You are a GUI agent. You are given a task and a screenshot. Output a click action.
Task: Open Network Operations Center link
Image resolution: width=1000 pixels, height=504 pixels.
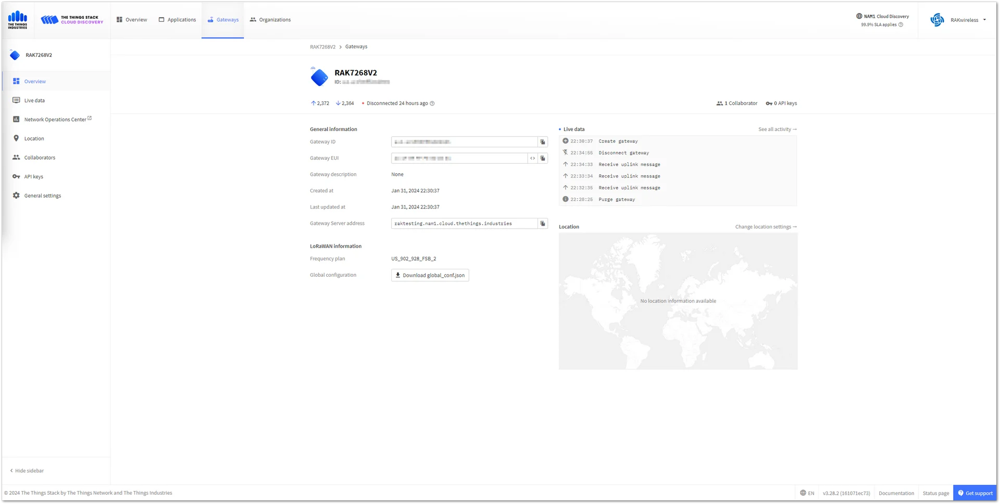coord(56,119)
